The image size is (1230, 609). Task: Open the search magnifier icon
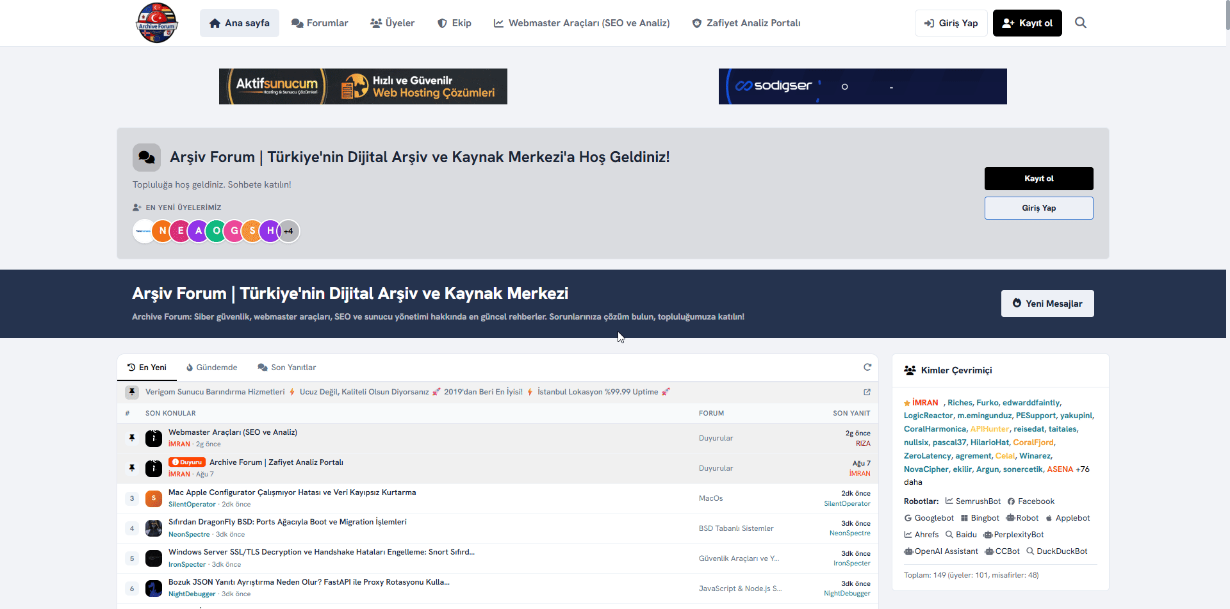[x=1080, y=23]
